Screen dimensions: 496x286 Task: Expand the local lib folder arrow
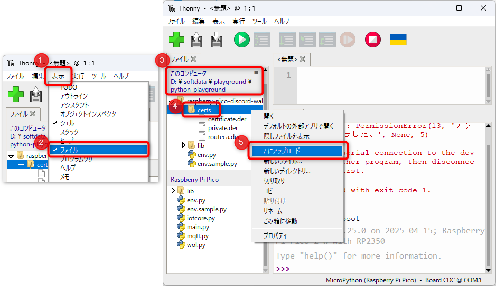[x=183, y=145]
